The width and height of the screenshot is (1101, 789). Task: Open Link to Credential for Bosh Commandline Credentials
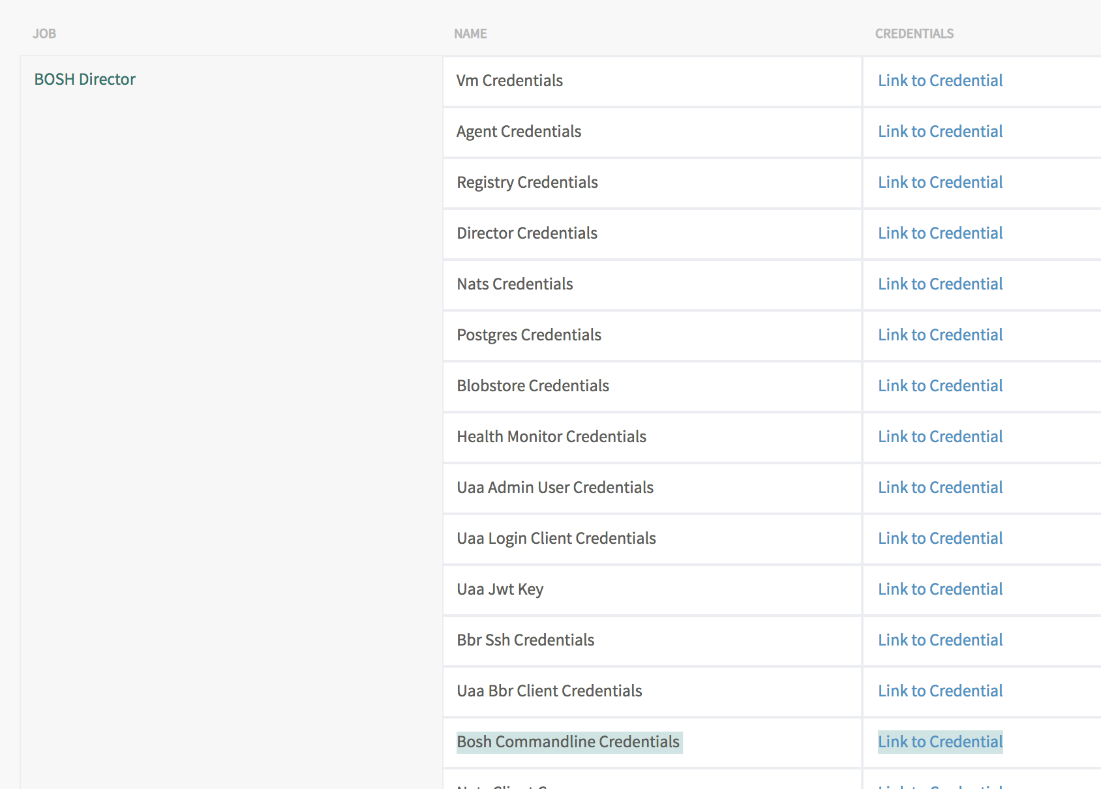pos(940,741)
